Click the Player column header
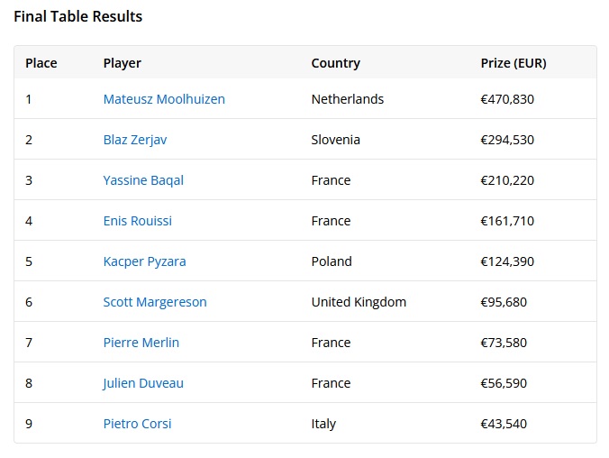This screenshot has width=609, height=458. click(x=122, y=63)
